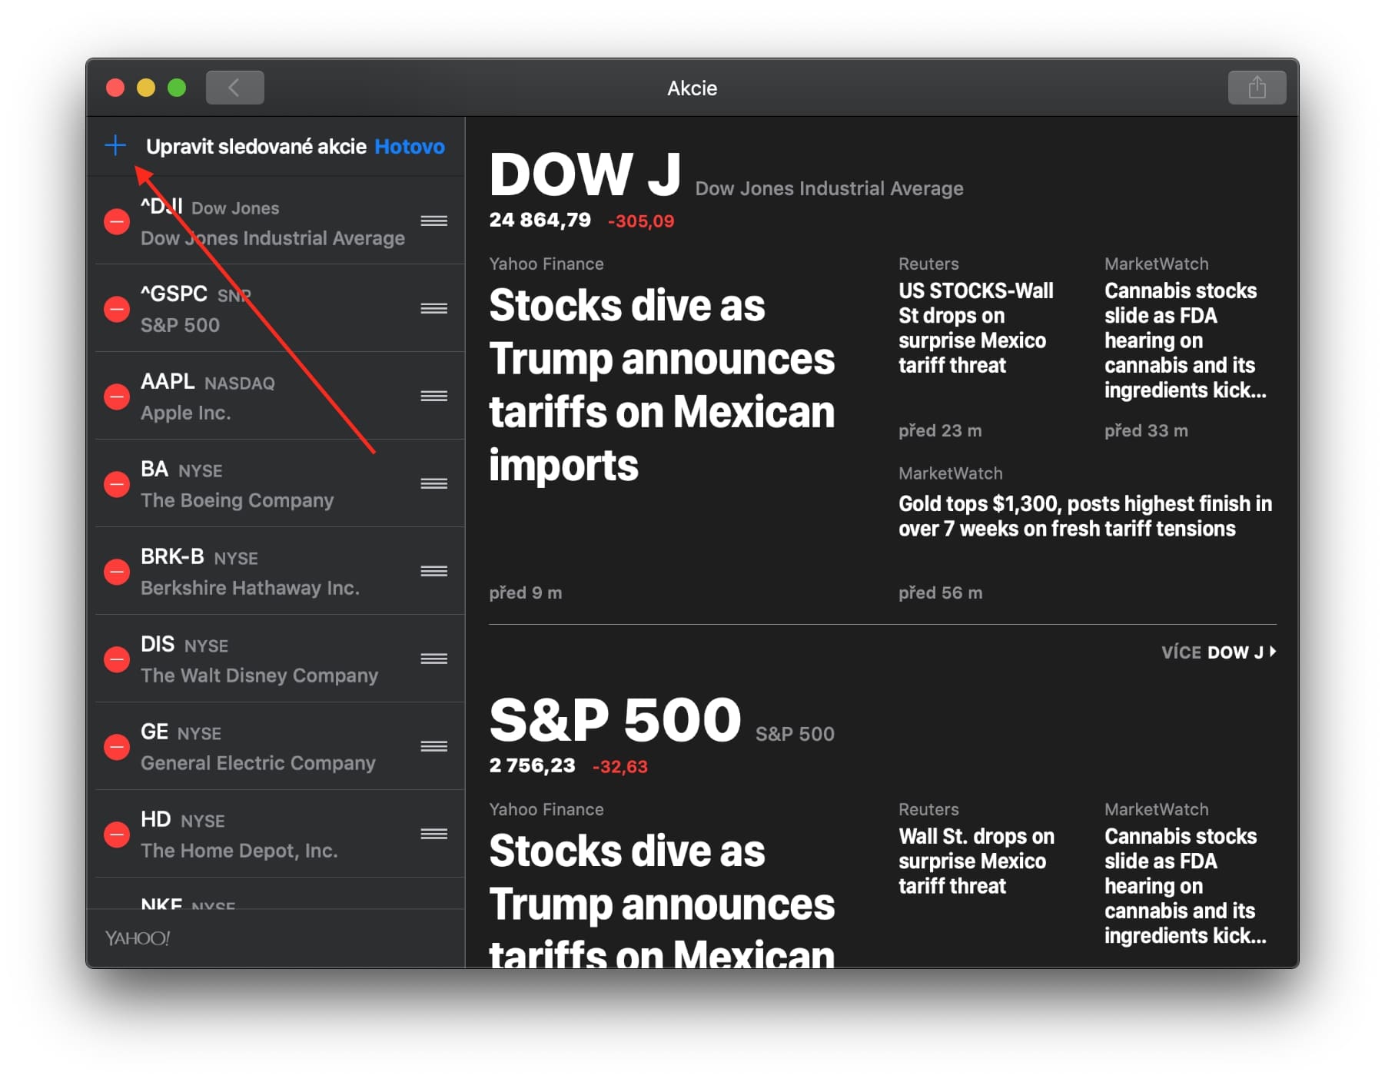
Task: Delete AAPL Apple Inc. from the list
Action: [117, 397]
